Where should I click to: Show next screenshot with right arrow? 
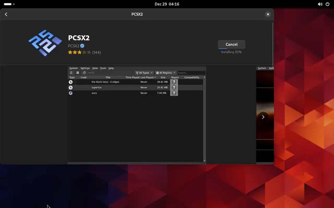tap(263, 117)
